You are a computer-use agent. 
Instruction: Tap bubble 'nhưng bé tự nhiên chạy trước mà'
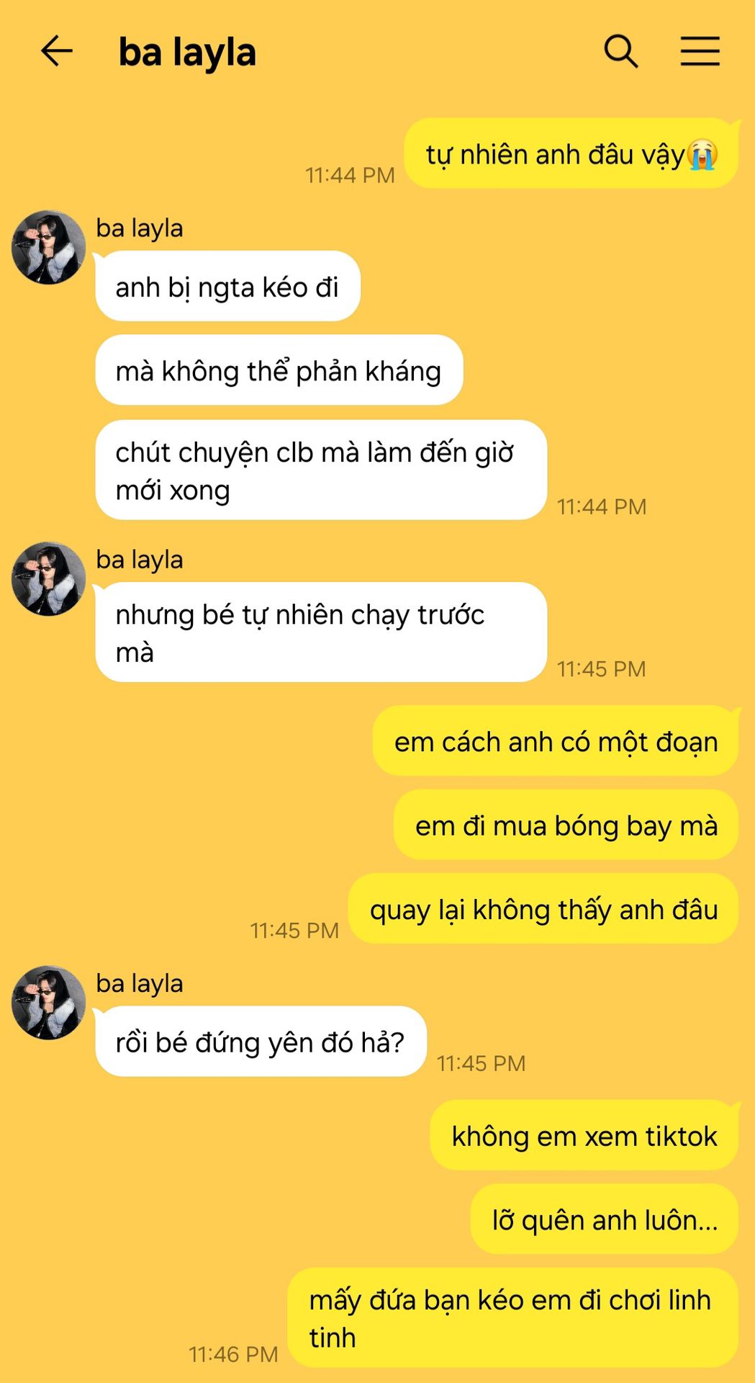pos(321,632)
